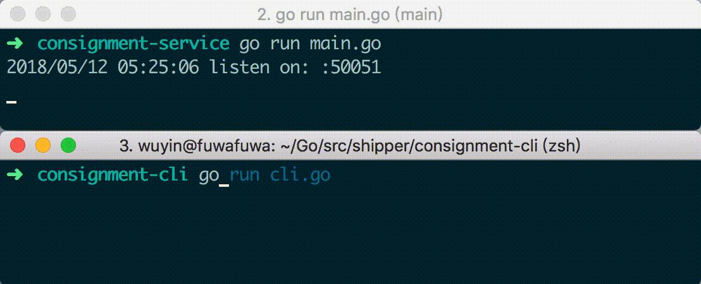This screenshot has height=284, width=701.
Task: Click the 'consignment-service' directory name in prompt
Action: point(133,44)
